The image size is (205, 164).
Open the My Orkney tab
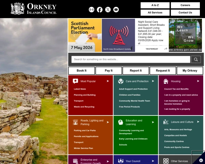[x=190, y=71]
